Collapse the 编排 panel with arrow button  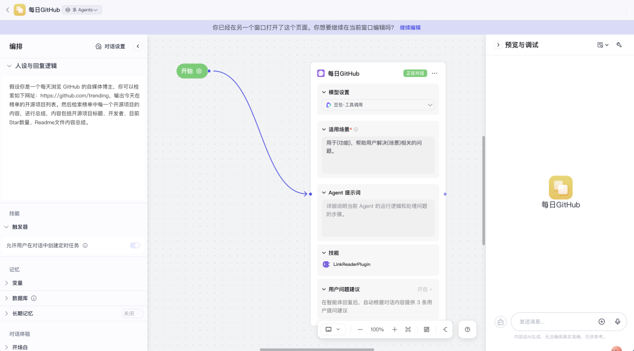click(x=138, y=46)
